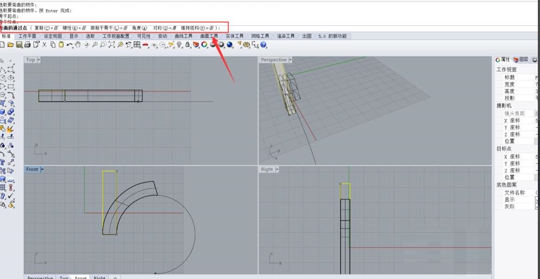The height and width of the screenshot is (279, 540).
Task: Switch to the 图层 panel tab
Action: (x=521, y=60)
